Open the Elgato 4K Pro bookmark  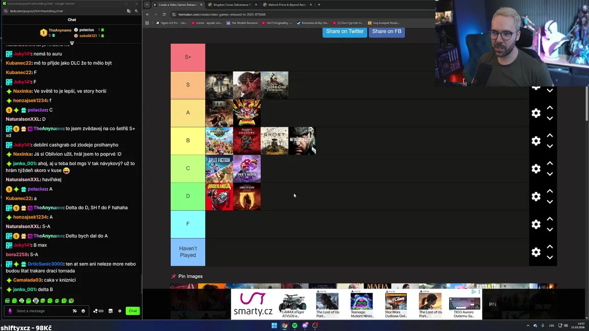pyautogui.click(x=171, y=23)
